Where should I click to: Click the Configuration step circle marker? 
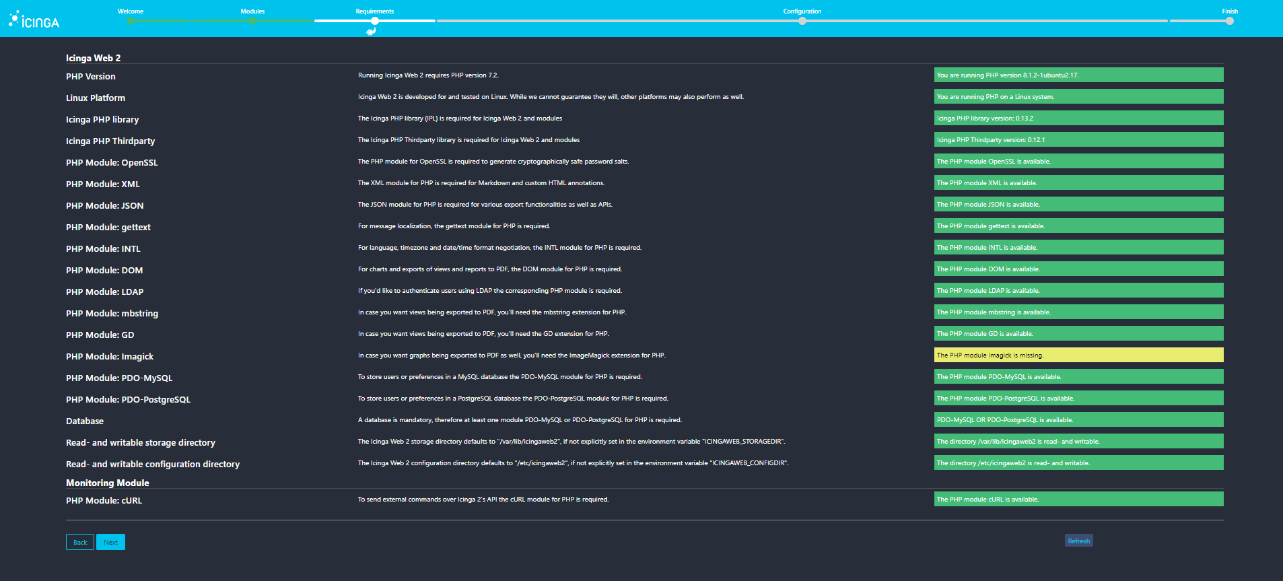(x=802, y=21)
